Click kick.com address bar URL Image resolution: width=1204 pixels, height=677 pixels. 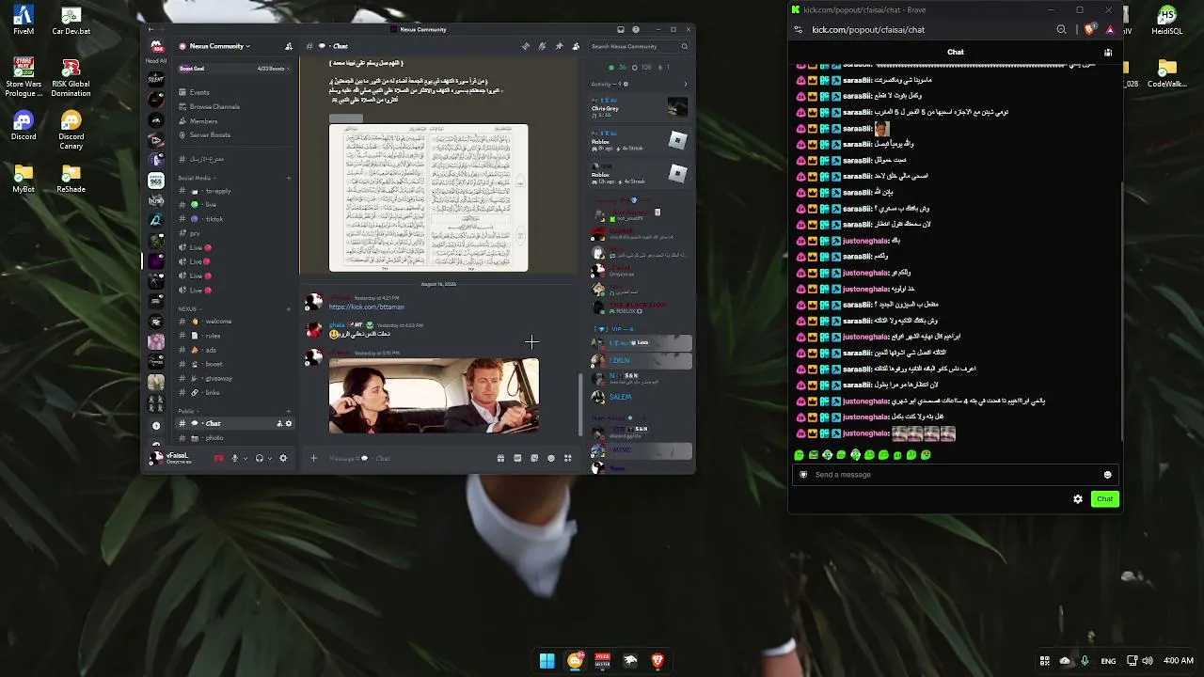[x=868, y=29]
